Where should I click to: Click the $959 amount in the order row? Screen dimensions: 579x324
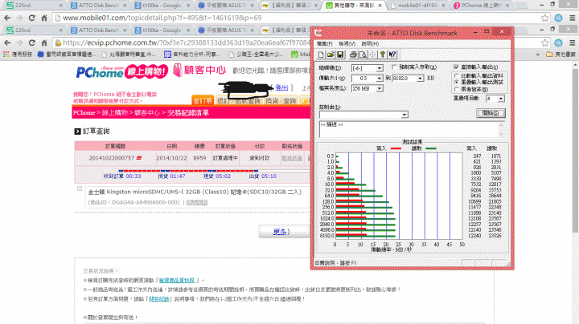pyautogui.click(x=199, y=158)
